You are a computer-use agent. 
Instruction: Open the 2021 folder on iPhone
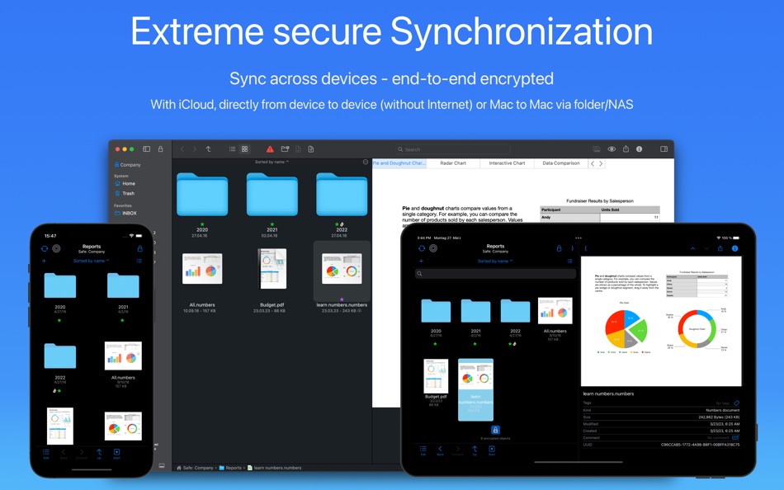pyautogui.click(x=123, y=285)
